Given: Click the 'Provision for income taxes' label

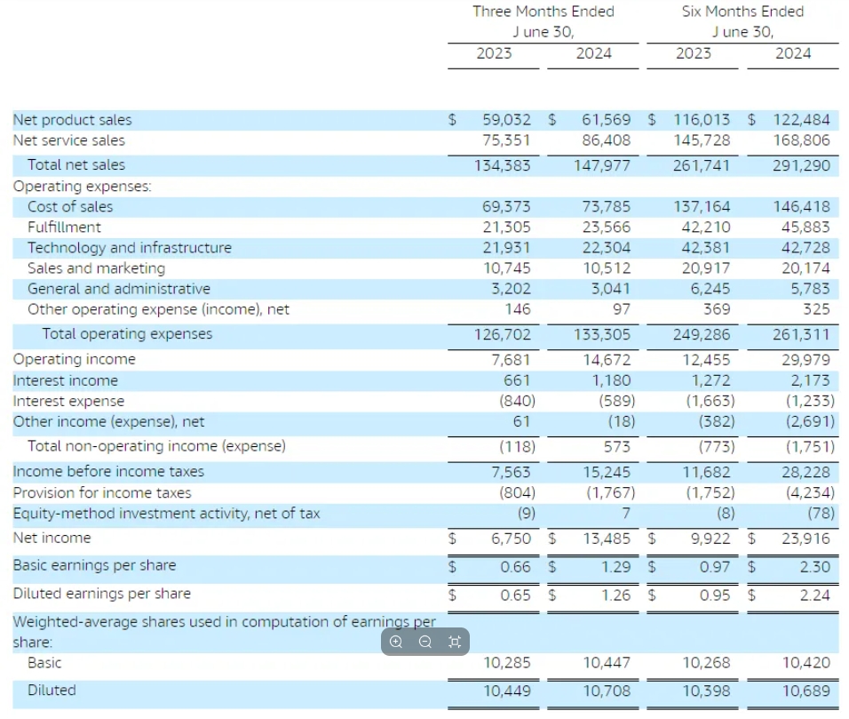Looking at the screenshot, I should point(102,492).
